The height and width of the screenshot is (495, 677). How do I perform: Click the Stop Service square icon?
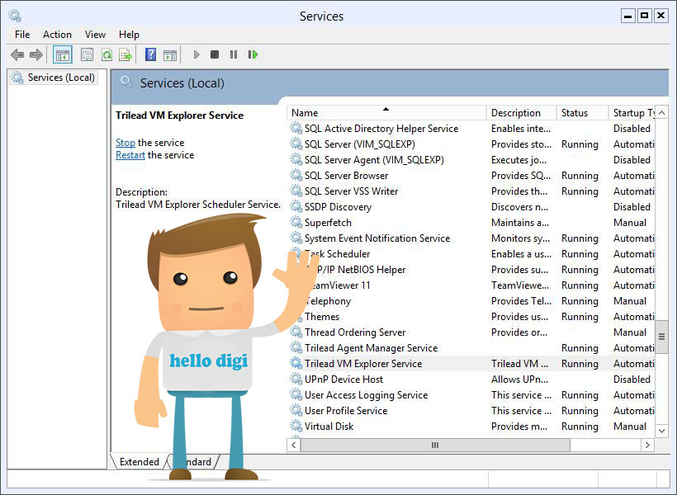[215, 54]
